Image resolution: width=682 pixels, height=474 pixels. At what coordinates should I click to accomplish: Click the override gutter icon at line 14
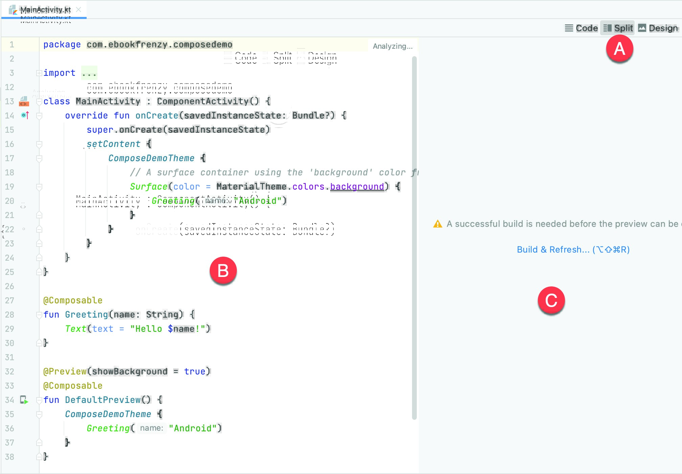25,115
